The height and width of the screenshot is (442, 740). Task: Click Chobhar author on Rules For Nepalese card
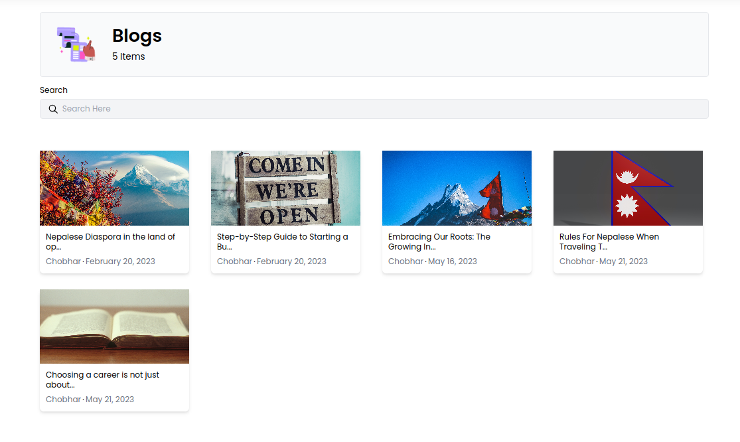[x=577, y=261]
